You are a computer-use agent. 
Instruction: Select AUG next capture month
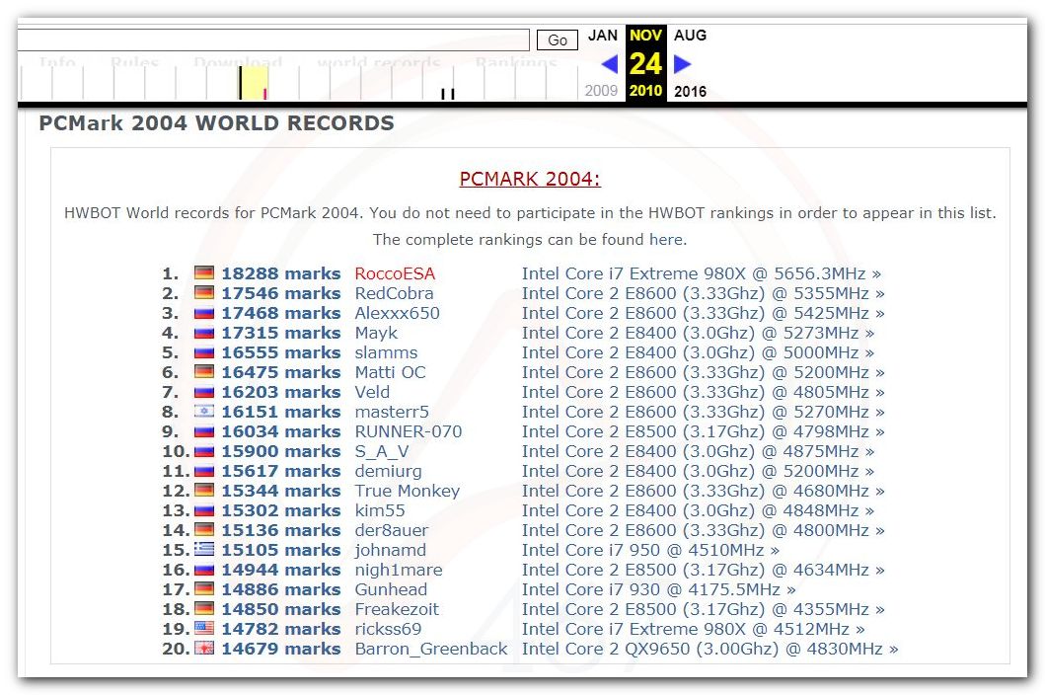(x=690, y=36)
